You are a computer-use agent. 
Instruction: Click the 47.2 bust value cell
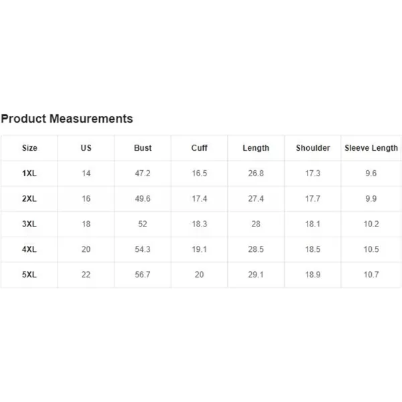(143, 174)
